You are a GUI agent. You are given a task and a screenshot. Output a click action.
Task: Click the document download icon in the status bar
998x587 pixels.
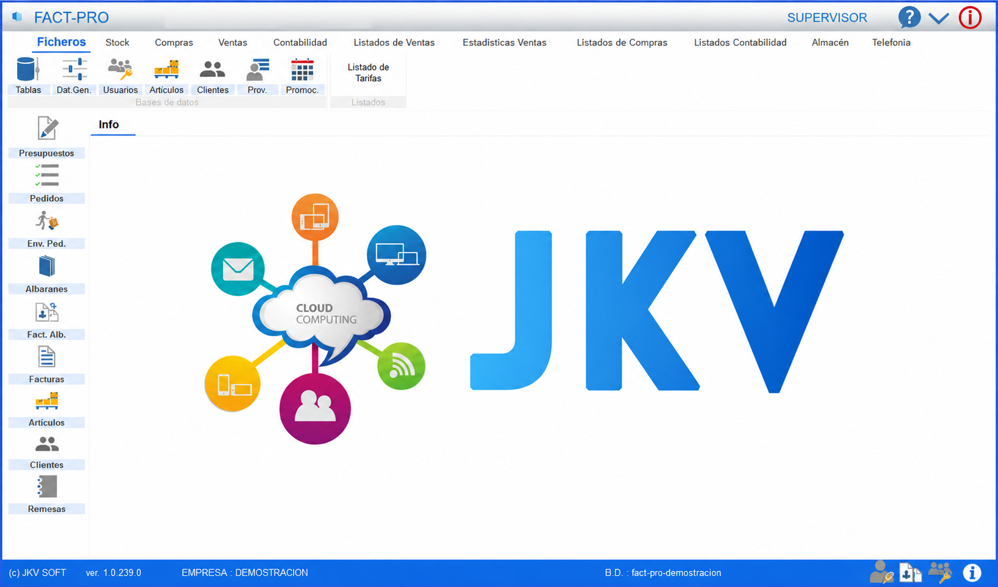point(911,572)
